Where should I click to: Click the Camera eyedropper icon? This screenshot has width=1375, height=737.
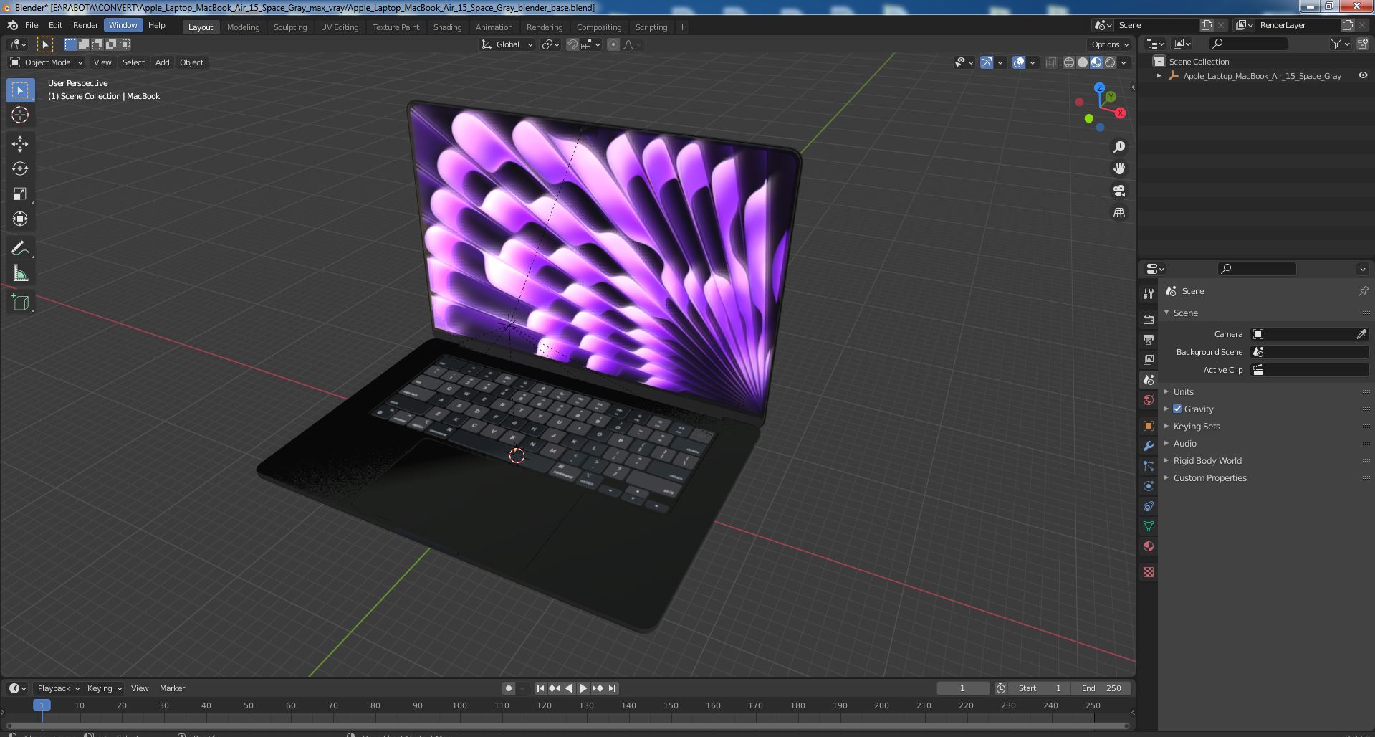pos(1361,334)
